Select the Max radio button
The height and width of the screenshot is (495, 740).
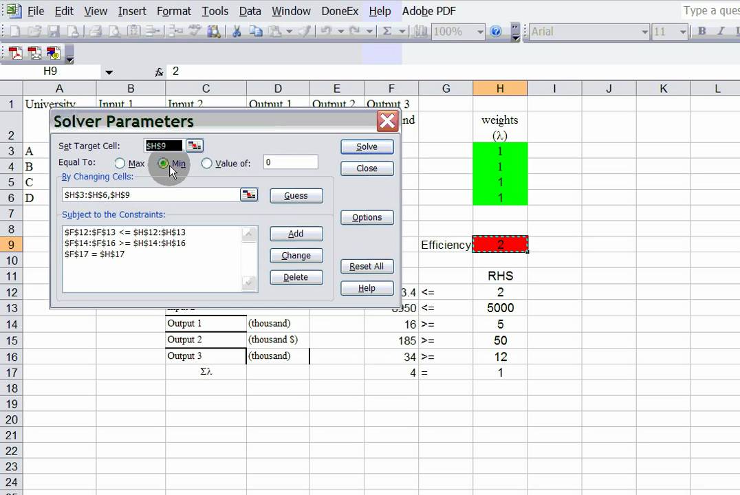pyautogui.click(x=120, y=163)
